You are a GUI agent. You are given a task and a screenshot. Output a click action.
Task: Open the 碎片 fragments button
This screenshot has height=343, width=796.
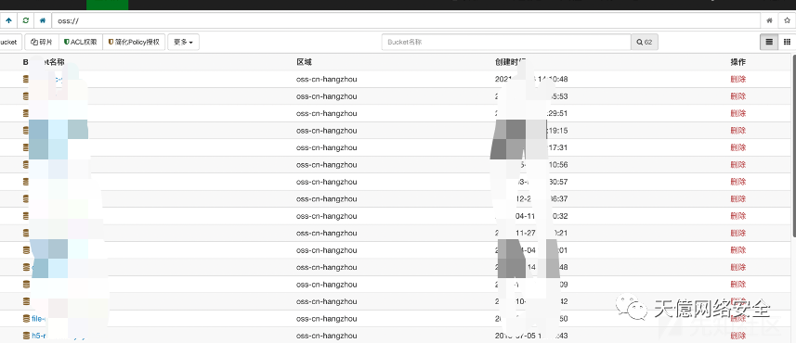tap(42, 42)
